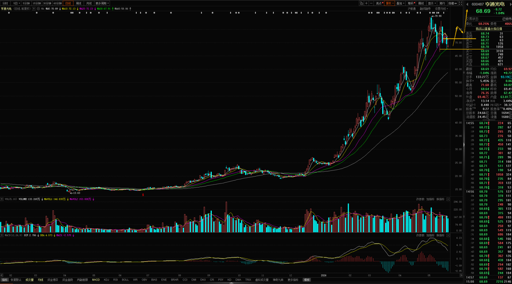Switch to 周线 weekly chart tab
512x284 pixels.
(x=79, y=3)
